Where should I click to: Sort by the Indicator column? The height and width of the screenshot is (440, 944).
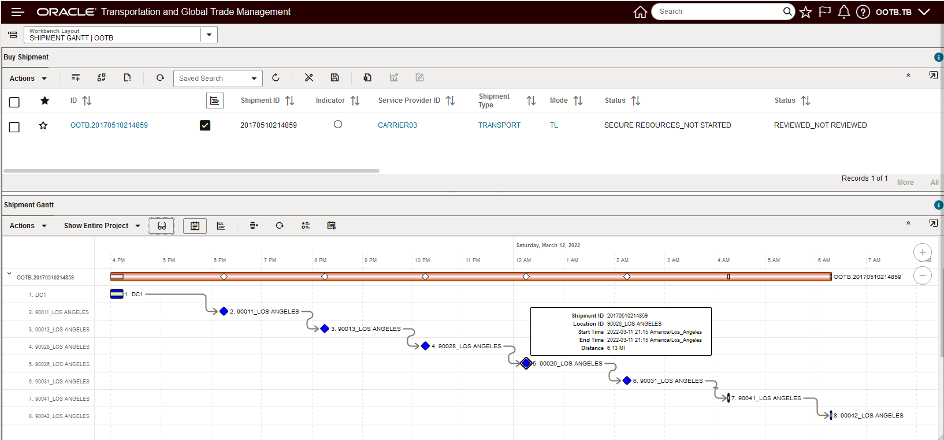point(355,101)
